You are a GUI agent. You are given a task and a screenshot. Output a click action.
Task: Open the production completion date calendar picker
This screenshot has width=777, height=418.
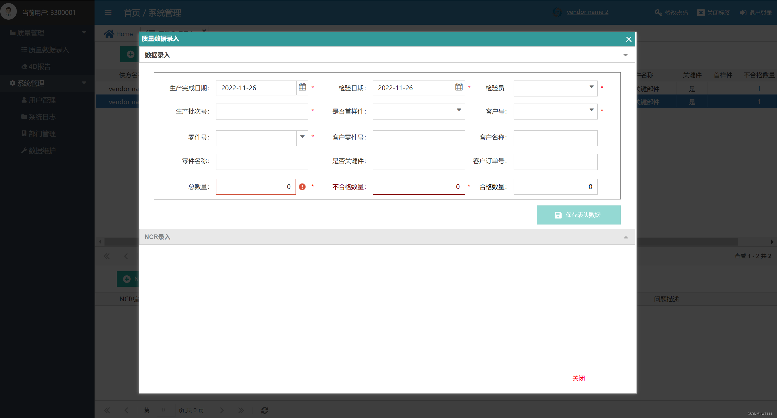(x=302, y=87)
